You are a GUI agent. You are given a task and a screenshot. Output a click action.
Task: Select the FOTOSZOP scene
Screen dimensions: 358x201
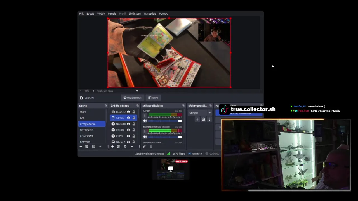[x=92, y=130]
